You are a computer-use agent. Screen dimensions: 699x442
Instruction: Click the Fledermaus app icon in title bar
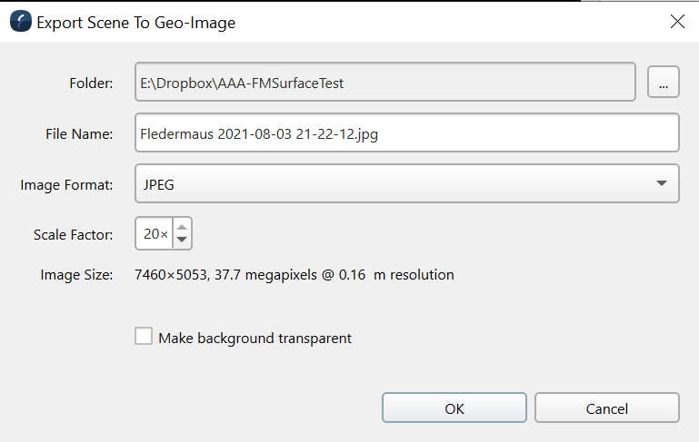20,23
